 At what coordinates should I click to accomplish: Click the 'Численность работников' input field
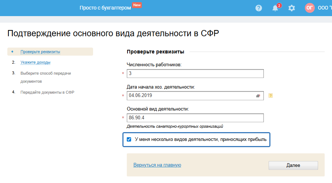click(x=195, y=74)
